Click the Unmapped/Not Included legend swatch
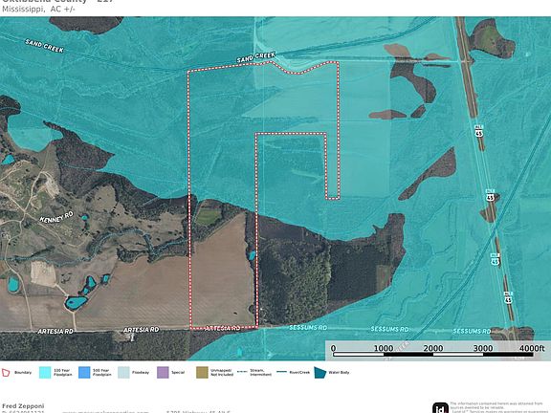Screen dimensions: 551x413 pyautogui.click(x=202, y=373)
